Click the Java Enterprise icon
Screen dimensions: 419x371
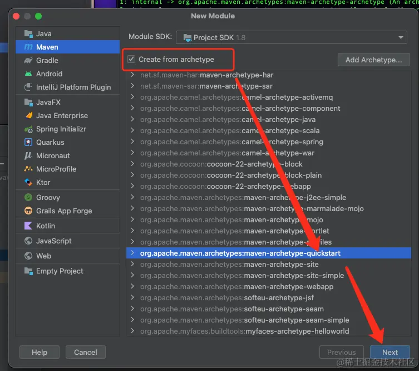pos(29,115)
